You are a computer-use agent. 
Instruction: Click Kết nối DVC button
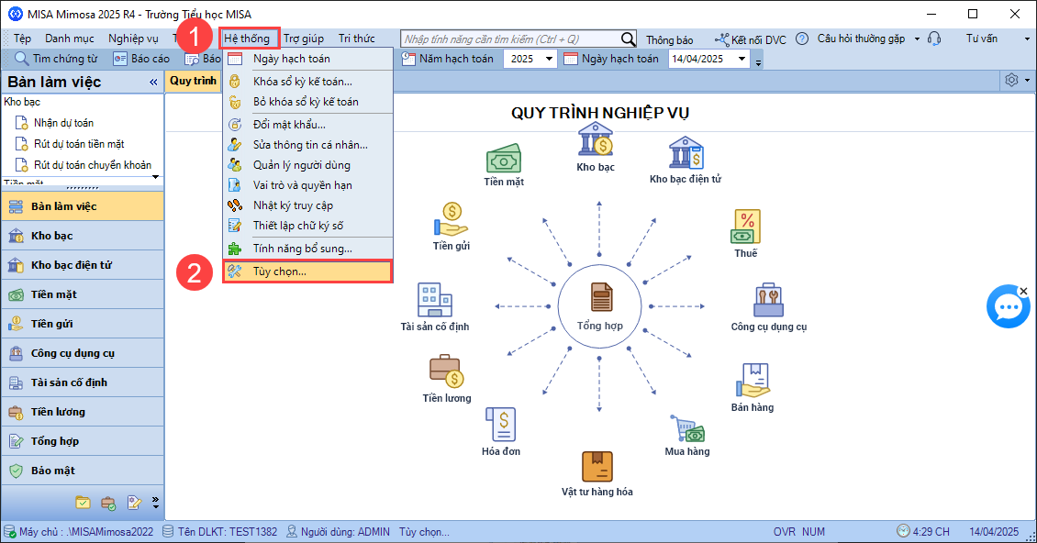point(751,39)
